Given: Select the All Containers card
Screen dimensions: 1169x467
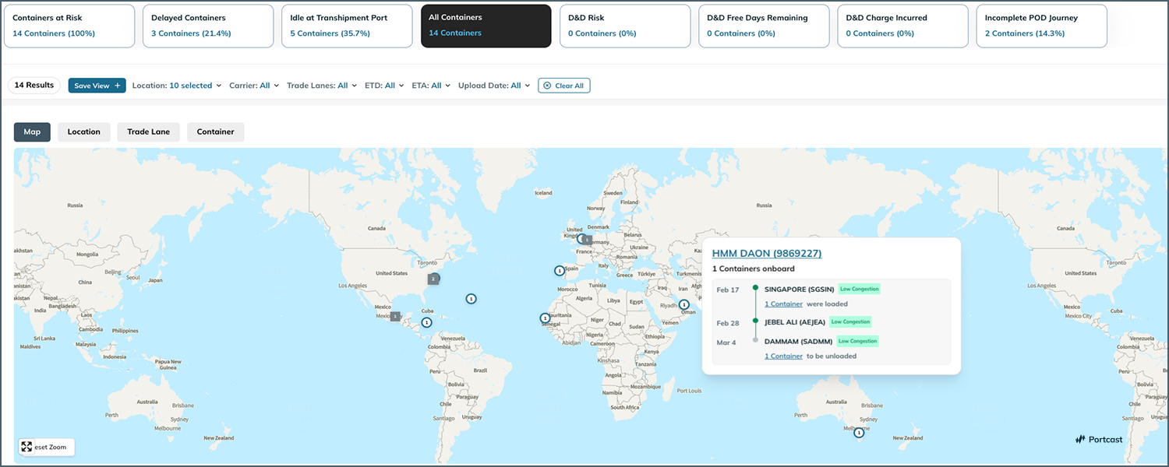Looking at the screenshot, I should [x=486, y=26].
